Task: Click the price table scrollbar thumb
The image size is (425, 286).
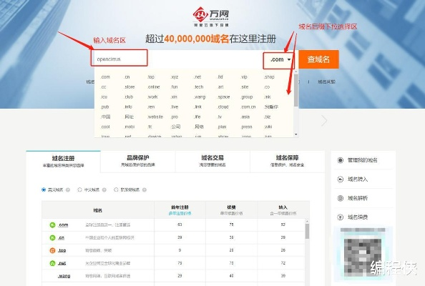Action: 307,232
